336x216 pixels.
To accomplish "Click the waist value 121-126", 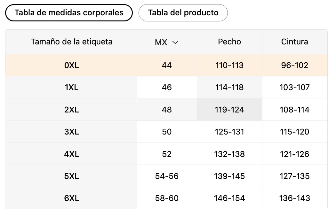I will pos(295,154).
